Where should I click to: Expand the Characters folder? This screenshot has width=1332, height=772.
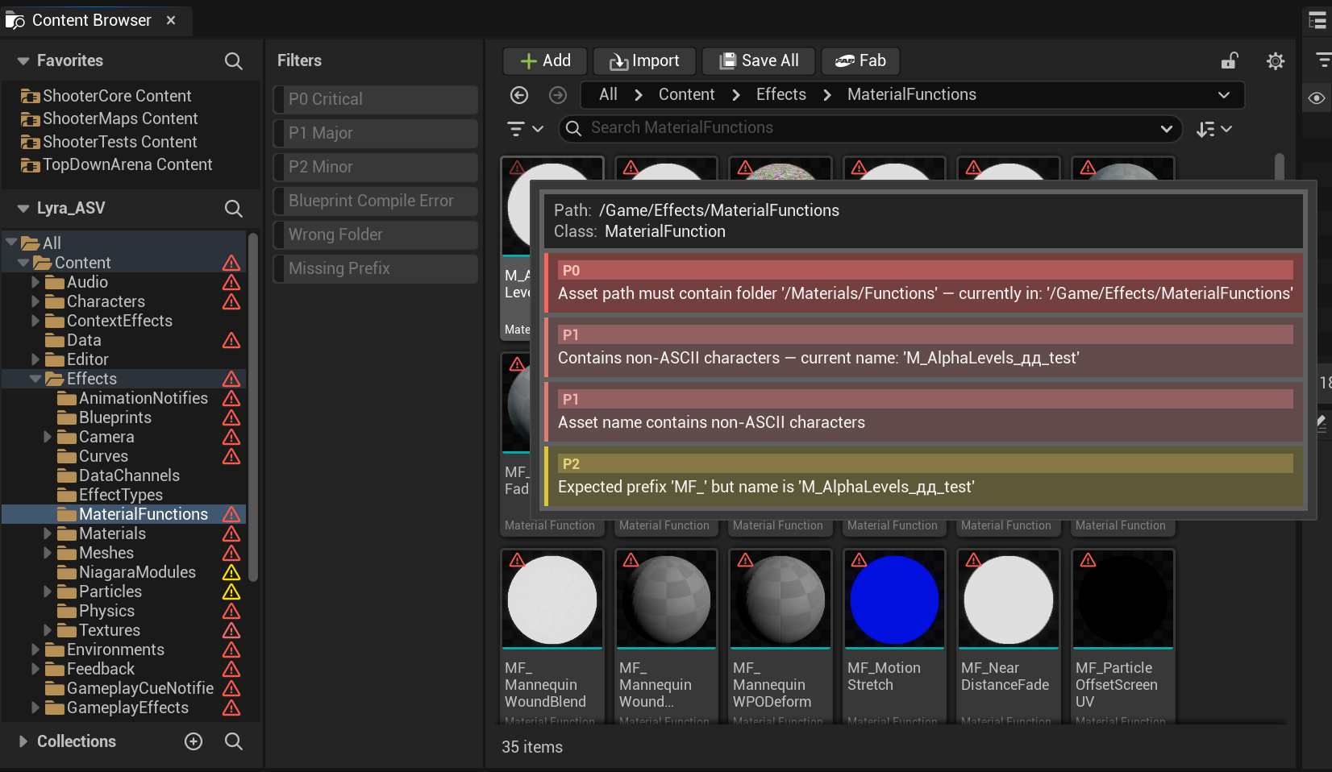coord(35,301)
